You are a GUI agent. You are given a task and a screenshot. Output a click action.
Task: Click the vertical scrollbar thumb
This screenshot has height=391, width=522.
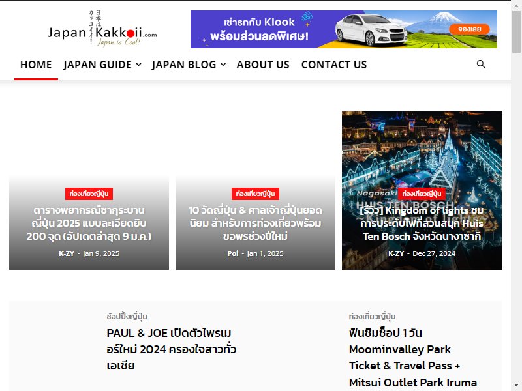coord(516,31)
